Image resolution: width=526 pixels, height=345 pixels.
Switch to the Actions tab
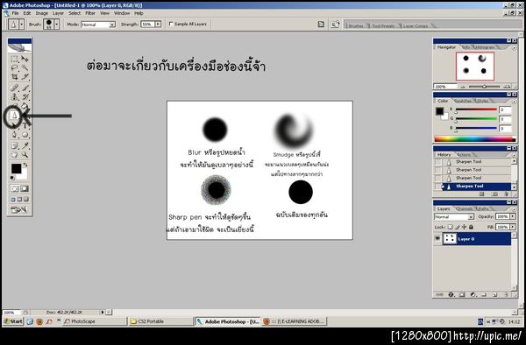(465, 155)
